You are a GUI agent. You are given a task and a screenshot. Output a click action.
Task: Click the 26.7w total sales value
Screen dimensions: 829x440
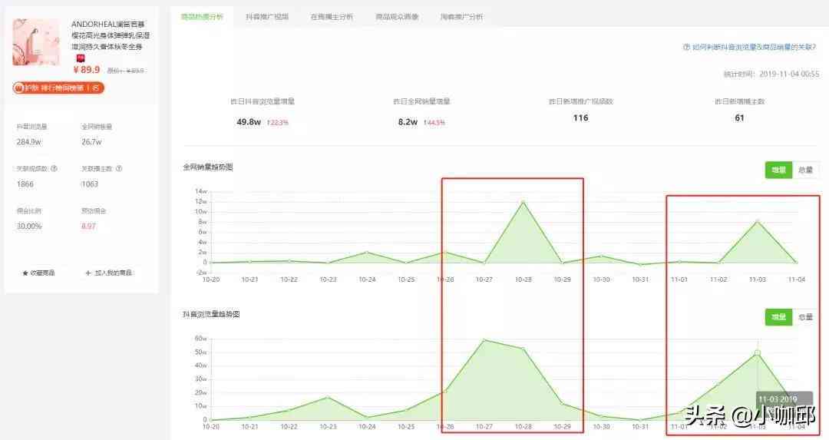point(91,142)
